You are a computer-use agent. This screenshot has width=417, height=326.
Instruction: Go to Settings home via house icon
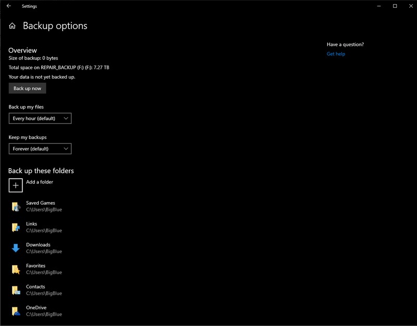pyautogui.click(x=13, y=26)
